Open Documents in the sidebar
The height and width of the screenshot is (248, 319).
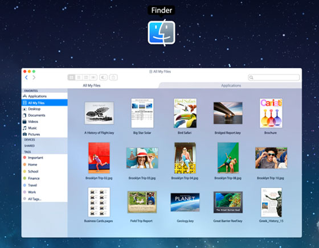coord(44,115)
